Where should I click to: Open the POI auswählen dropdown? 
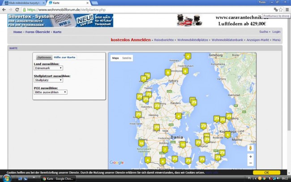[x=51, y=92]
